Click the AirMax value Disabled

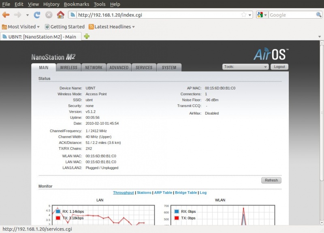212,113
